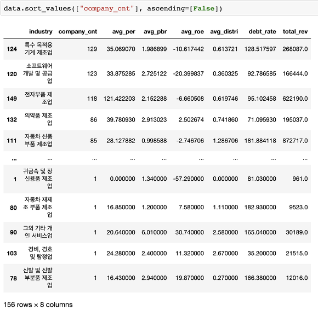
Task: Click industry cell 전자부품 제조업
Action: click(38, 98)
